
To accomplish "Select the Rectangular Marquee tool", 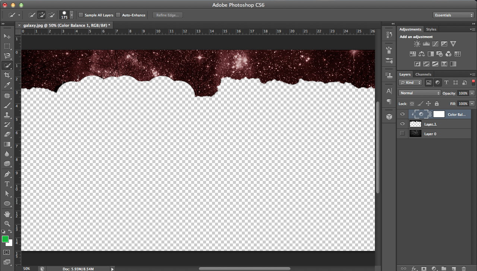I will tap(7, 46).
